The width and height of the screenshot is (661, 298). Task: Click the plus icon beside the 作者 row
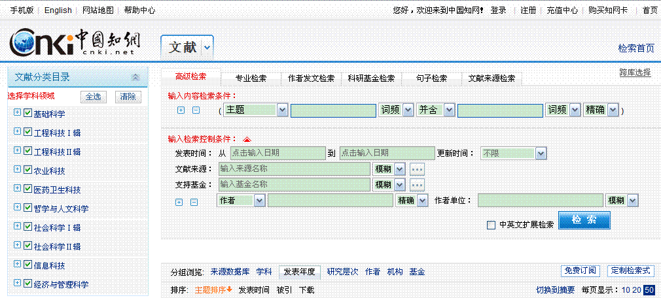tap(179, 202)
